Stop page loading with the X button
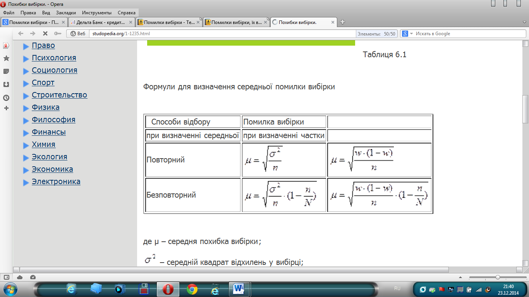The height and width of the screenshot is (297, 529). coord(45,34)
